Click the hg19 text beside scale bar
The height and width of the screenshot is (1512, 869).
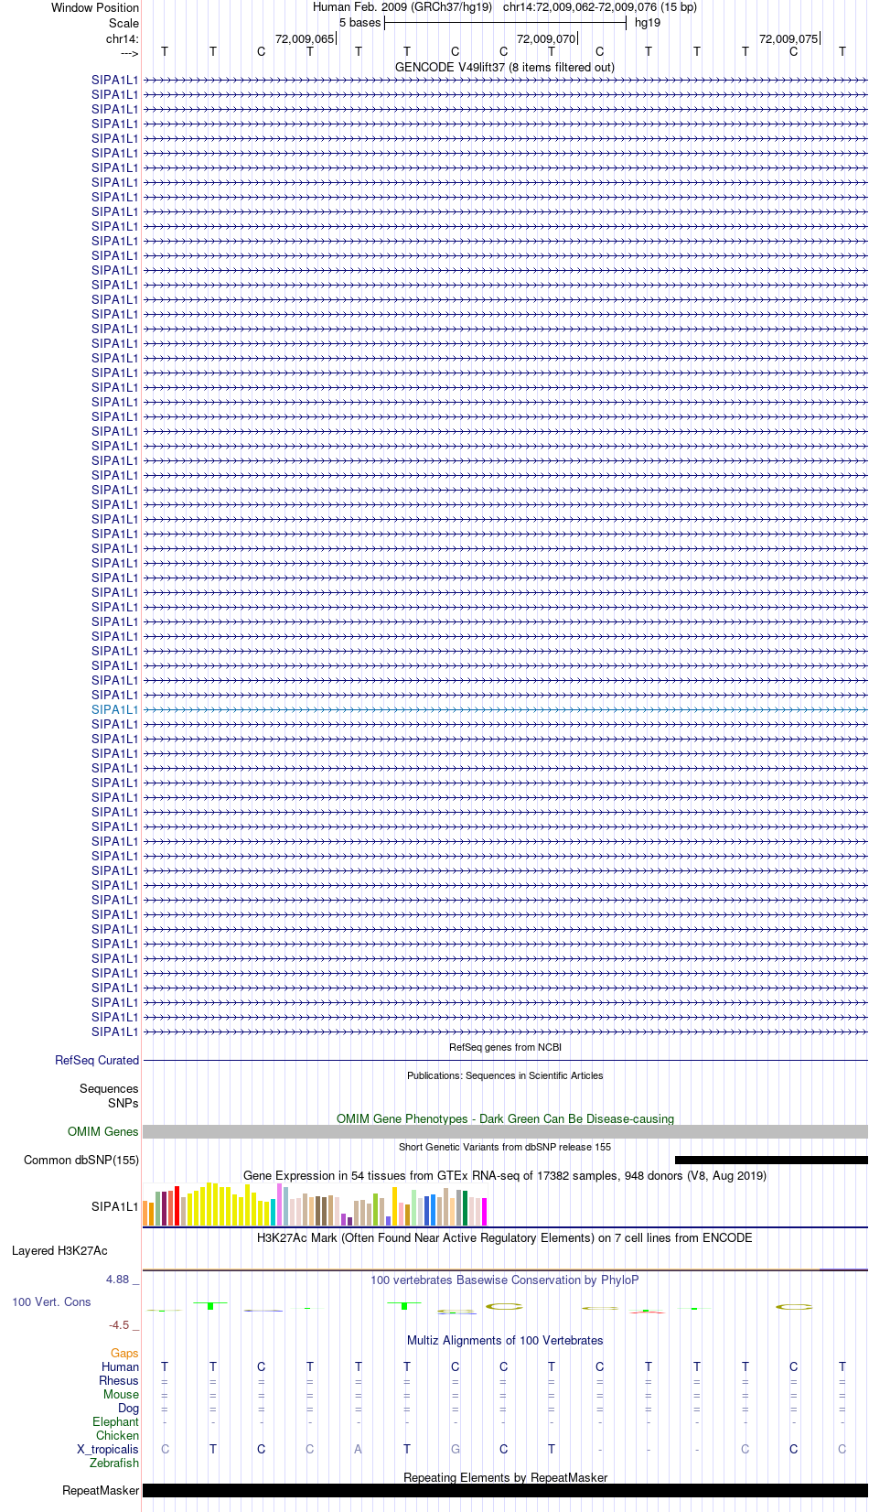[x=648, y=23]
